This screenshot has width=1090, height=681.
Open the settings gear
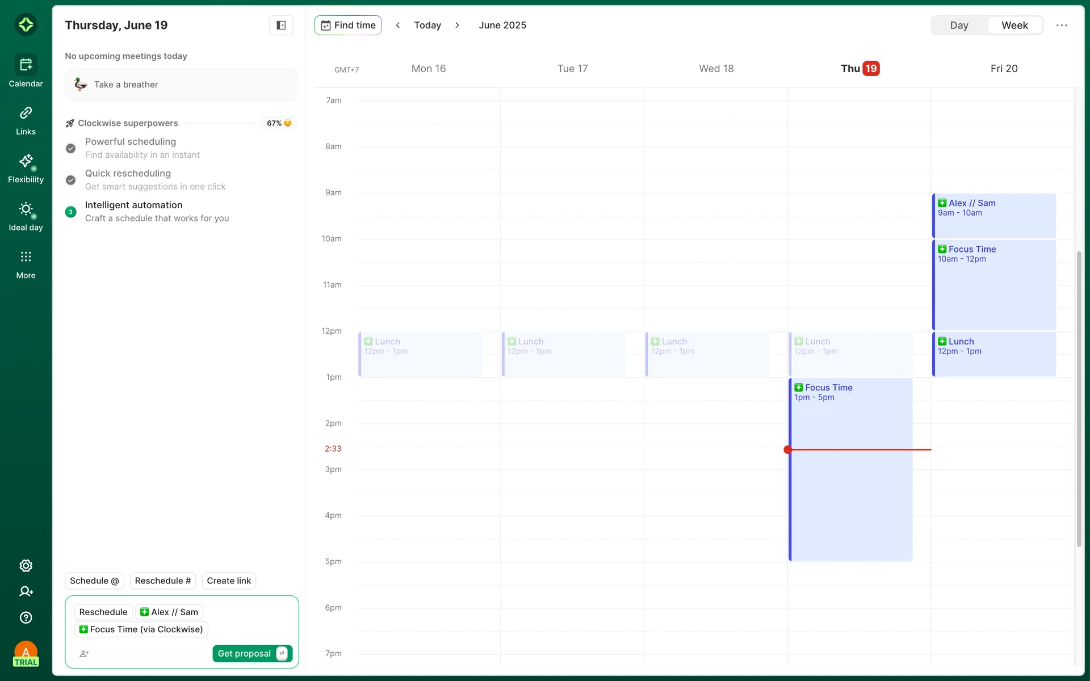click(x=26, y=566)
